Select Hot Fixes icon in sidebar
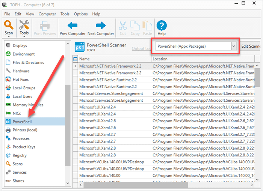263x191 pixels. pyautogui.click(x=8, y=79)
